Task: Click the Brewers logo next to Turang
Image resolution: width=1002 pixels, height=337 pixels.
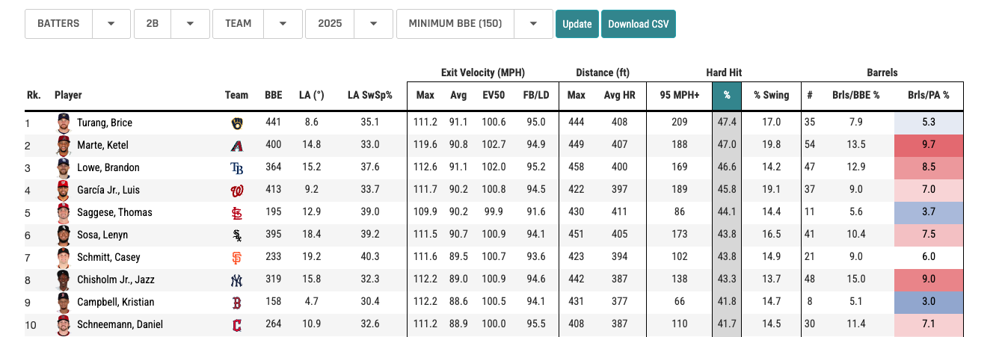Action: [237, 123]
